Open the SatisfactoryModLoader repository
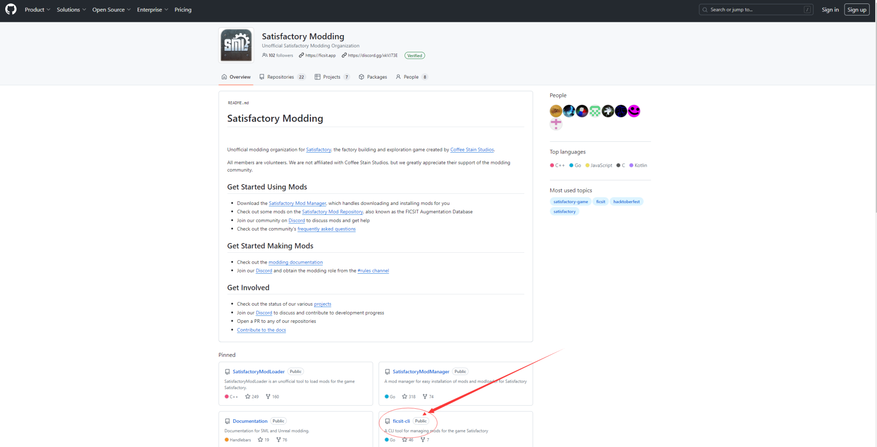This screenshot has height=447, width=877. point(258,372)
